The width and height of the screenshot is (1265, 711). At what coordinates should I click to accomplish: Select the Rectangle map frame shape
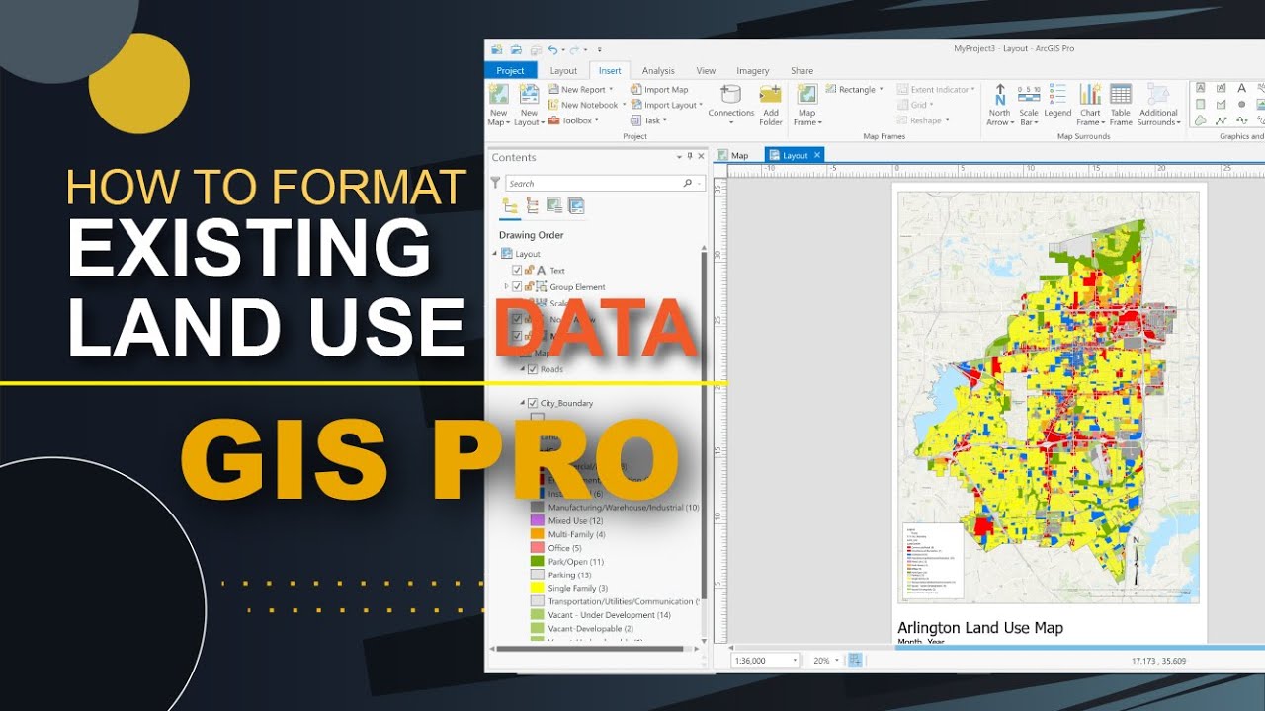(x=857, y=90)
